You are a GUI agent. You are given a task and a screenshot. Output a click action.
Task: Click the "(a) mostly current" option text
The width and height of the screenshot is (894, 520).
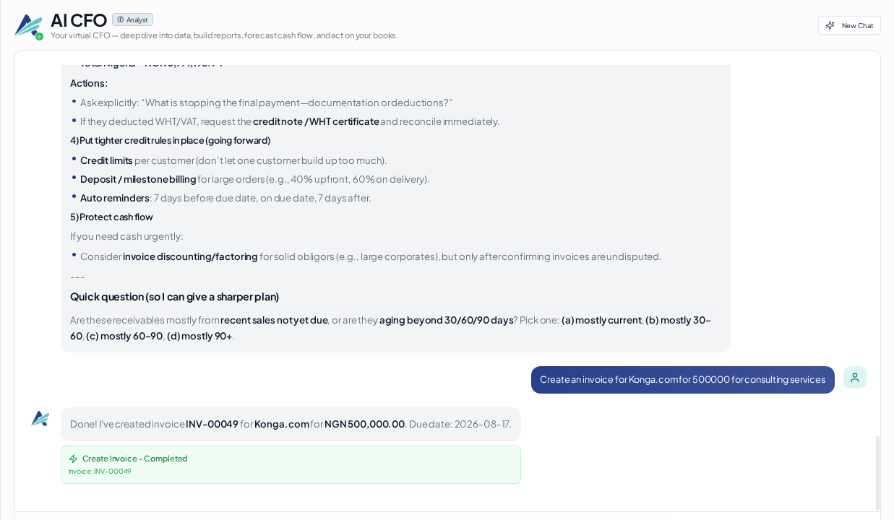(601, 320)
